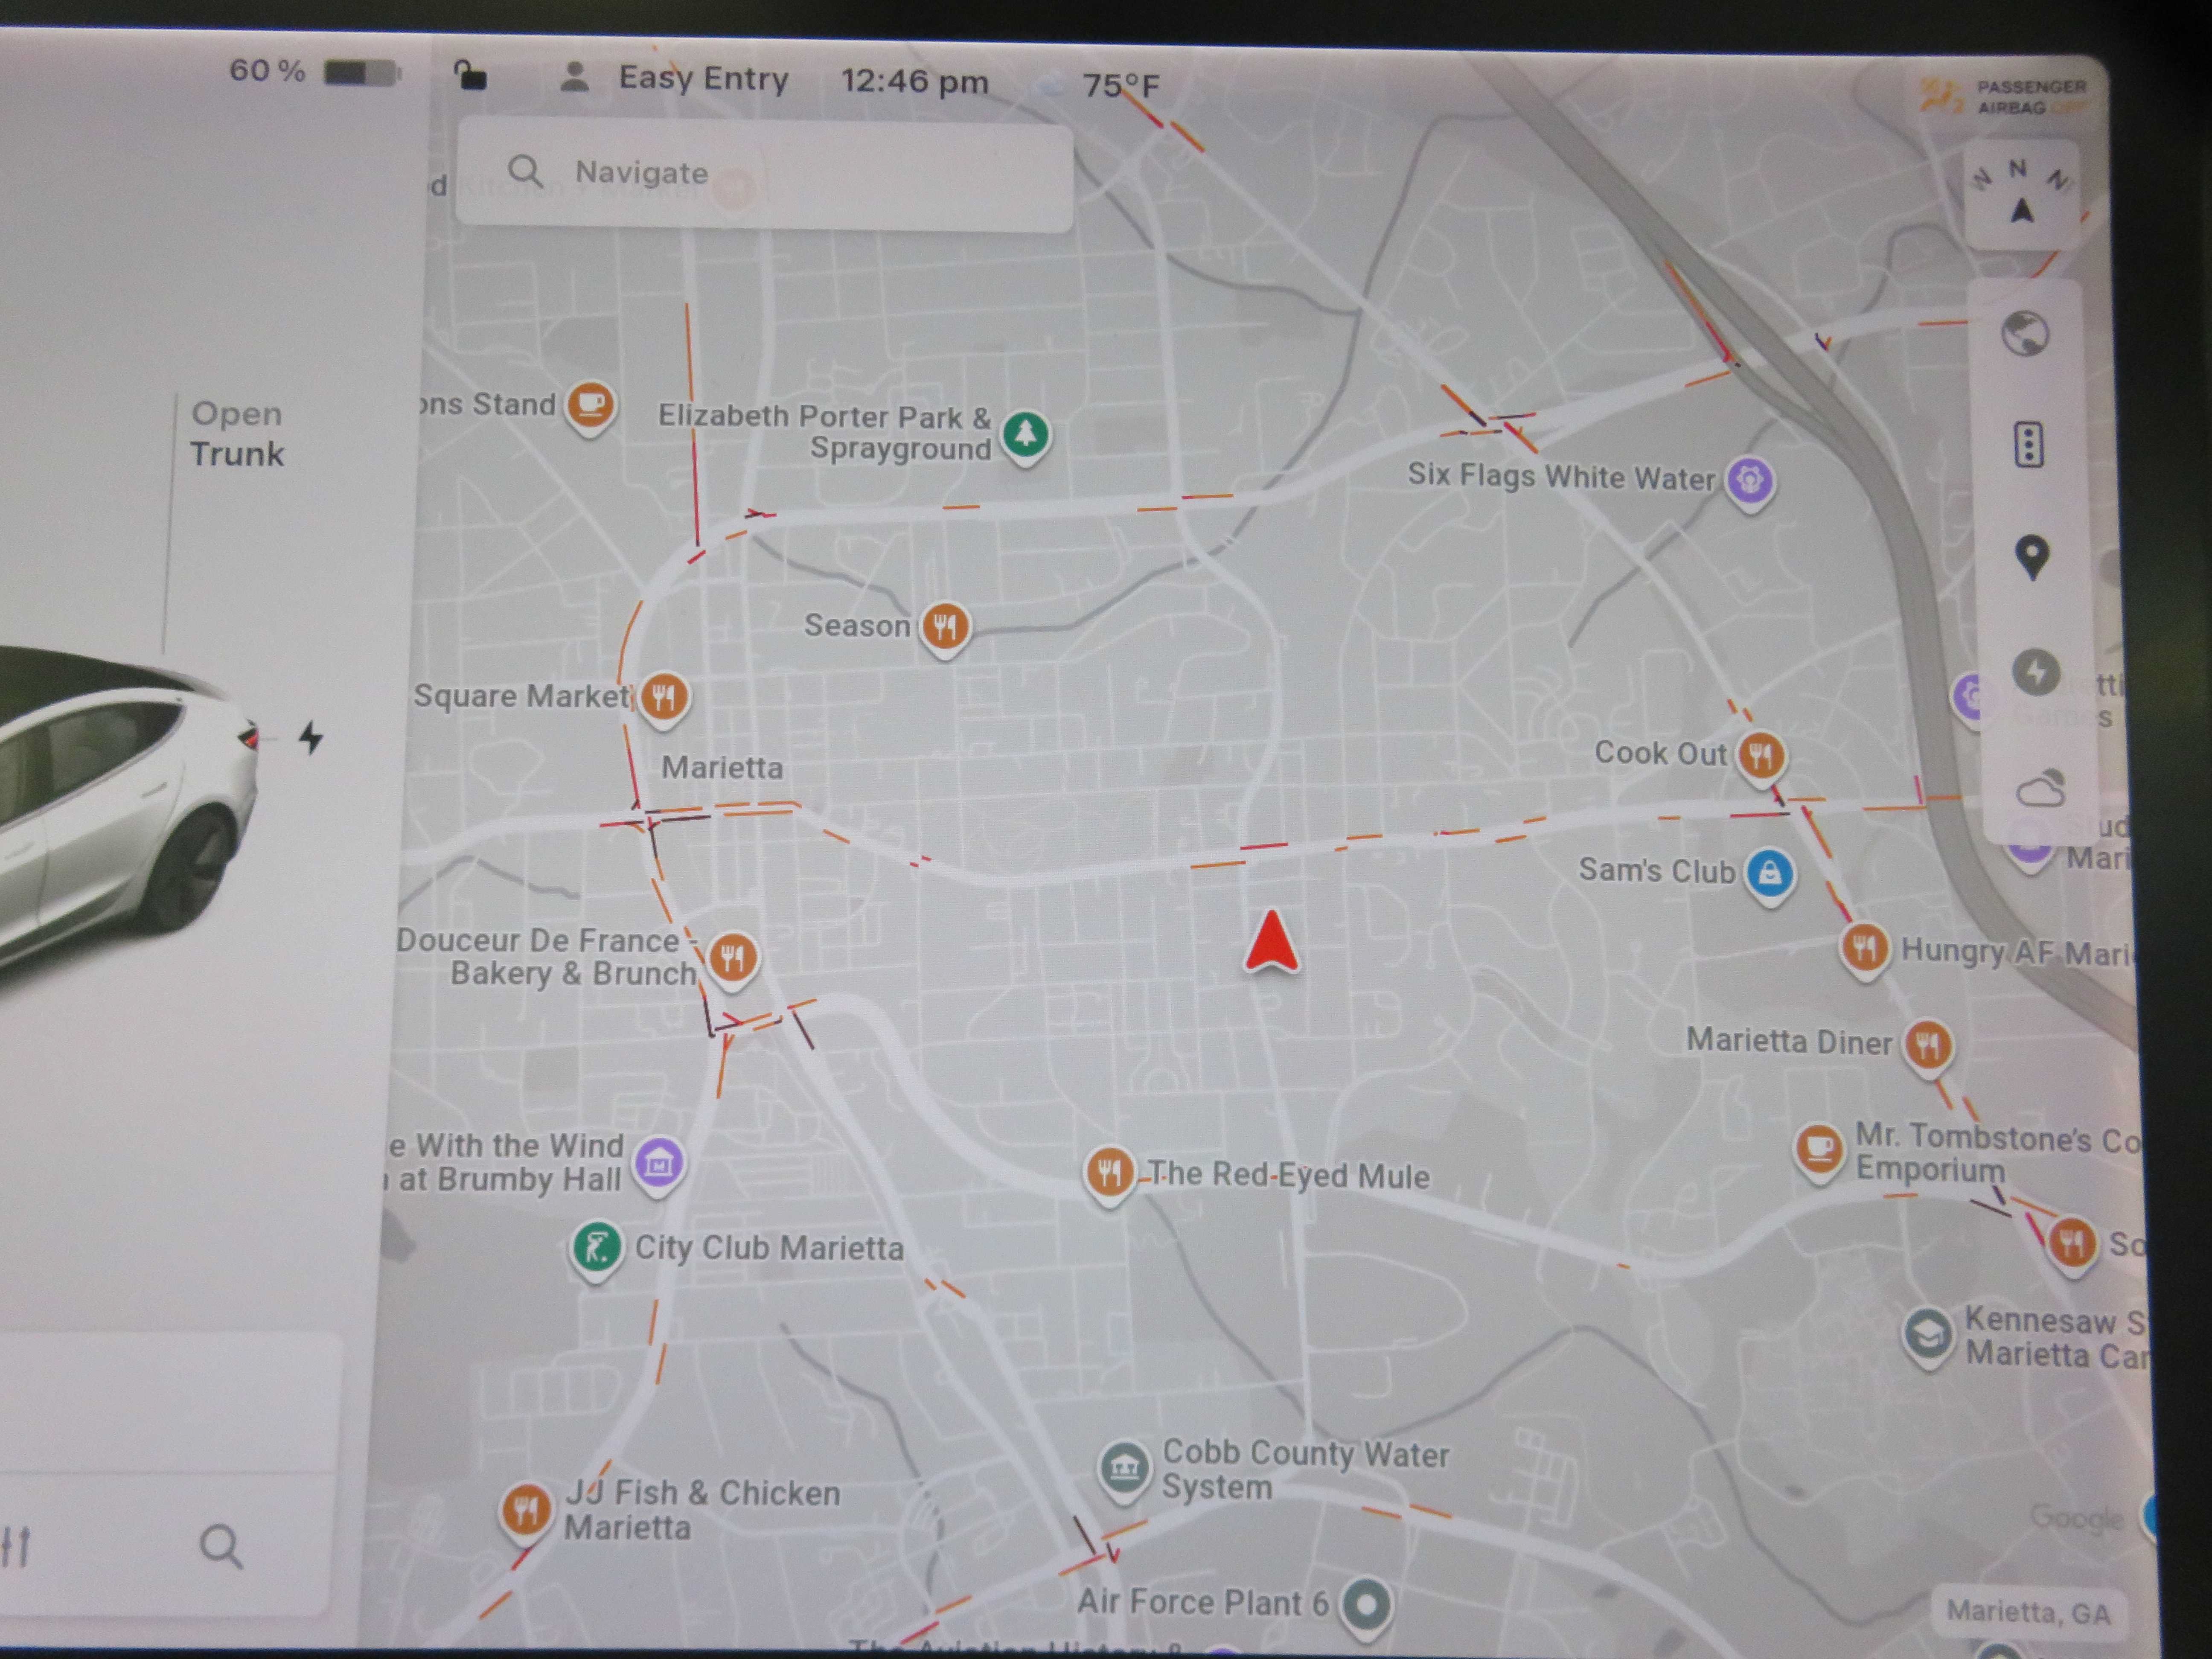Tap the red vehicle location arrow
Screen dimensions: 2212x1659
click(x=1272, y=941)
